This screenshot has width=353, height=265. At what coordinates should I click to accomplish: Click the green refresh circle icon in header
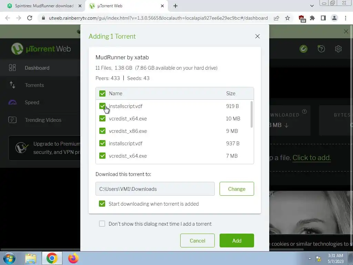tap(303, 49)
